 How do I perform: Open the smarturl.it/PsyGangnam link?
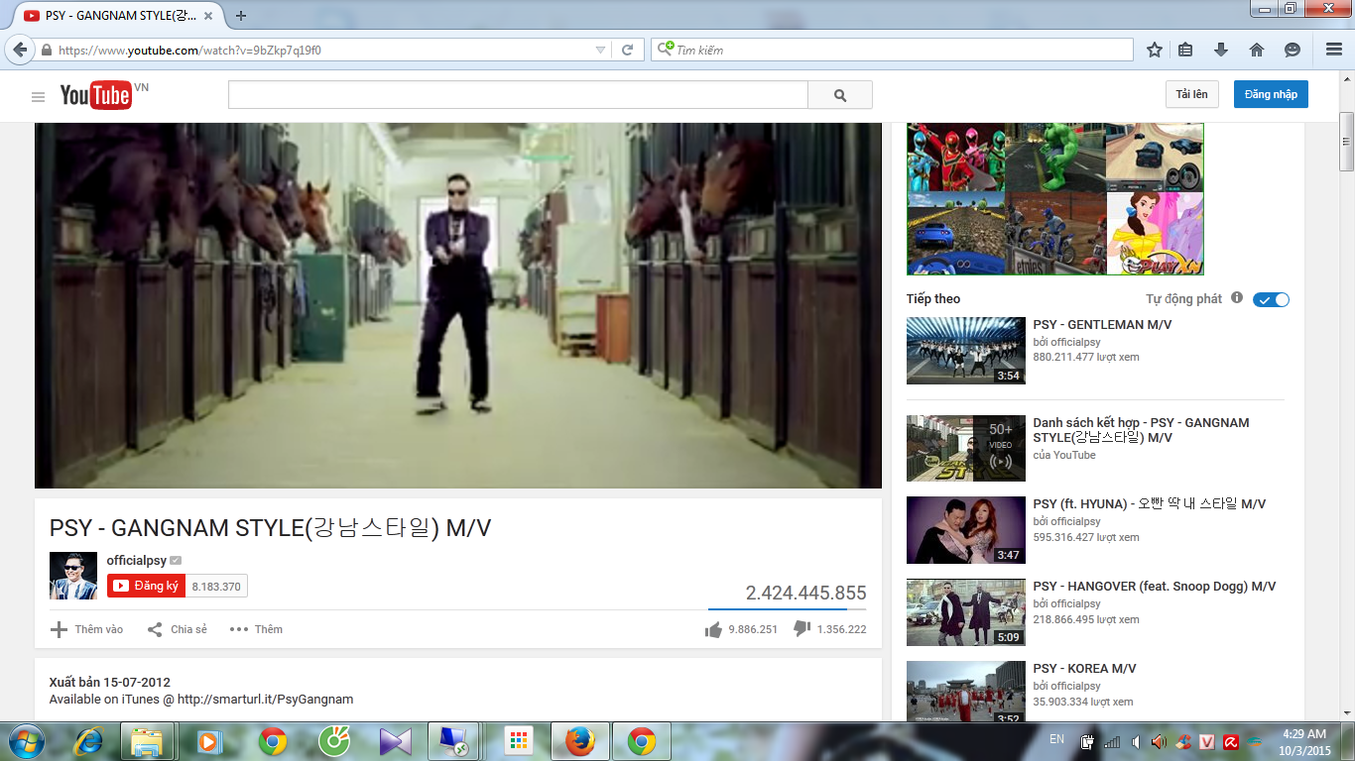266,700
